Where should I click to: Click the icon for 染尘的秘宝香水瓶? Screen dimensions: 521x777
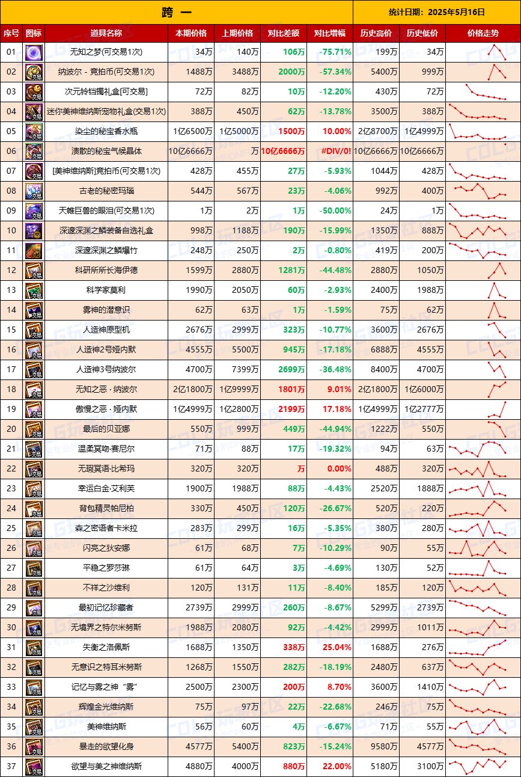34,132
